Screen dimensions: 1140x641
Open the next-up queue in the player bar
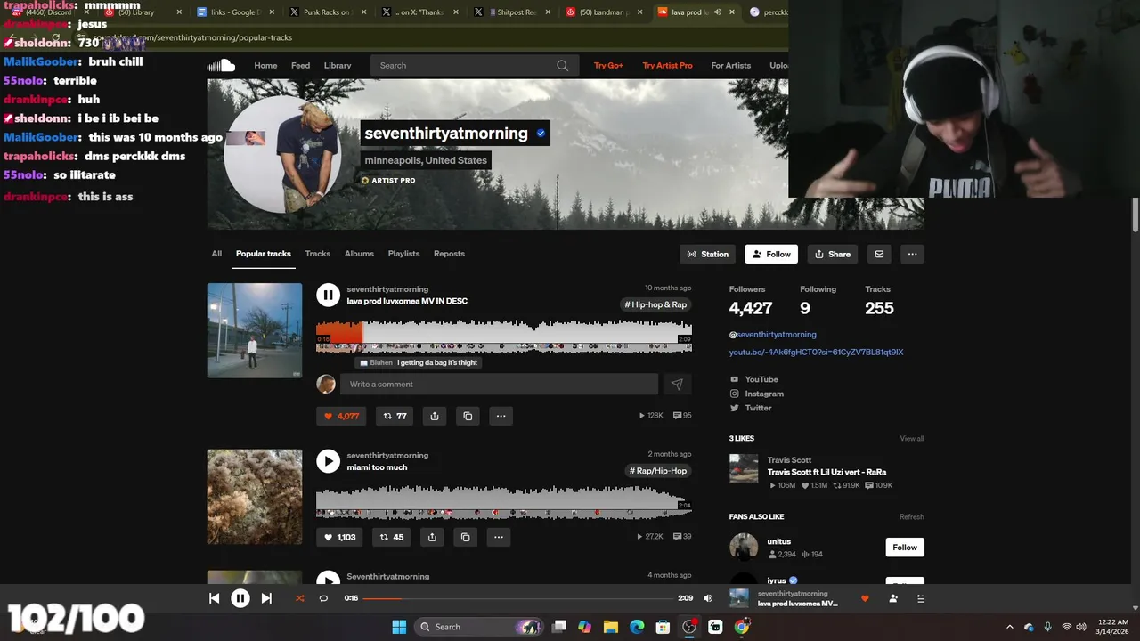pyautogui.click(x=921, y=598)
